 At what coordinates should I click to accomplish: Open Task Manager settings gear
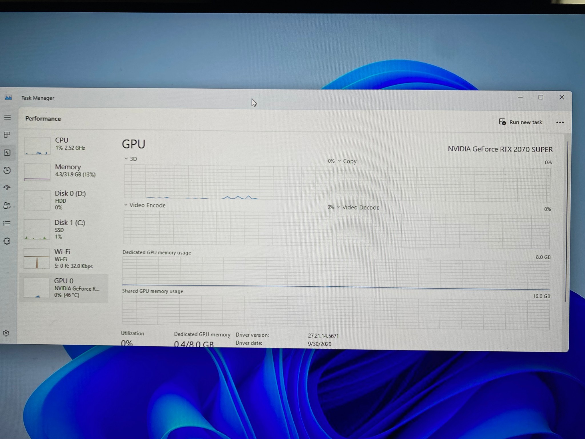(x=6, y=333)
